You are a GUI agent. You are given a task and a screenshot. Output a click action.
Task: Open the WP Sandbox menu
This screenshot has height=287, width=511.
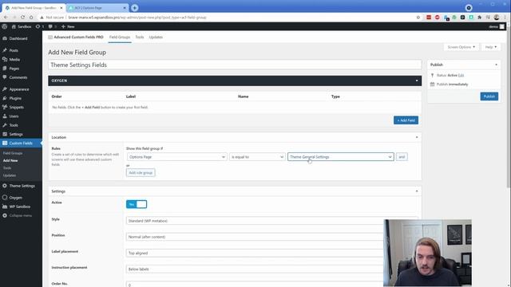click(19, 206)
